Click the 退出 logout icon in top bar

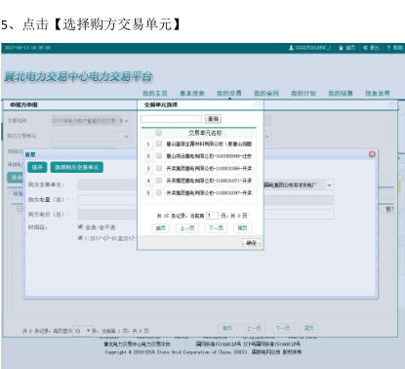click(365, 48)
